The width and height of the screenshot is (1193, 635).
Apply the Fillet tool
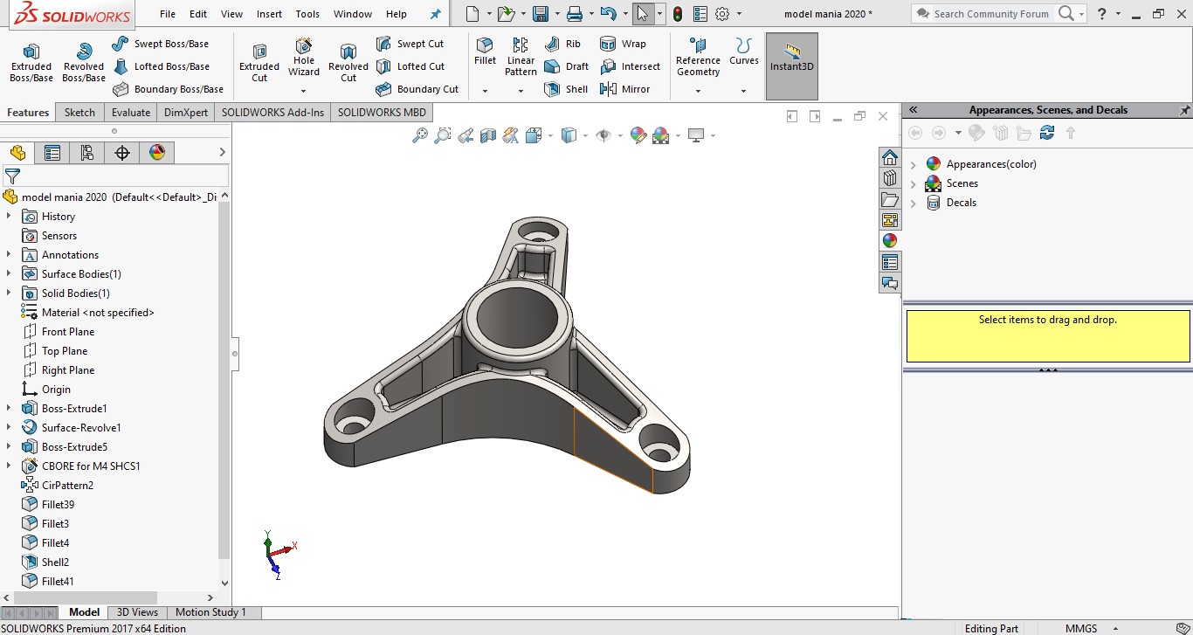click(485, 52)
